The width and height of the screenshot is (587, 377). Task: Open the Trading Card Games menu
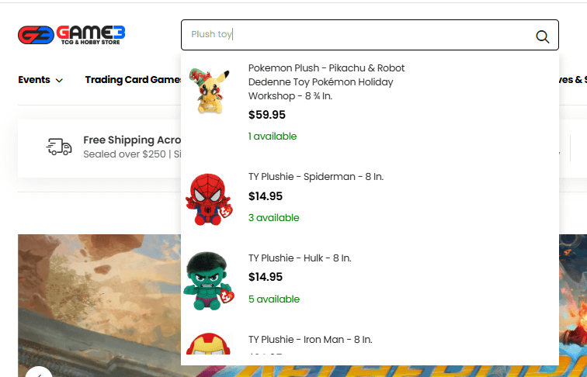click(133, 80)
